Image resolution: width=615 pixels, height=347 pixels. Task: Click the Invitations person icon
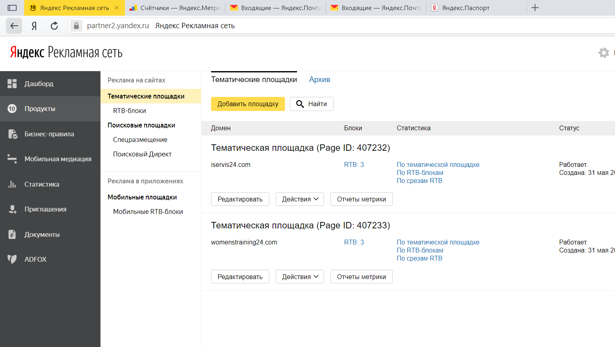[x=12, y=209]
